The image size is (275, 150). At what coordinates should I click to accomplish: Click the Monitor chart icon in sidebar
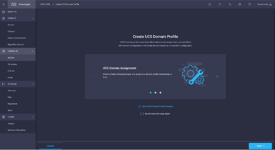click(x=4, y=11)
